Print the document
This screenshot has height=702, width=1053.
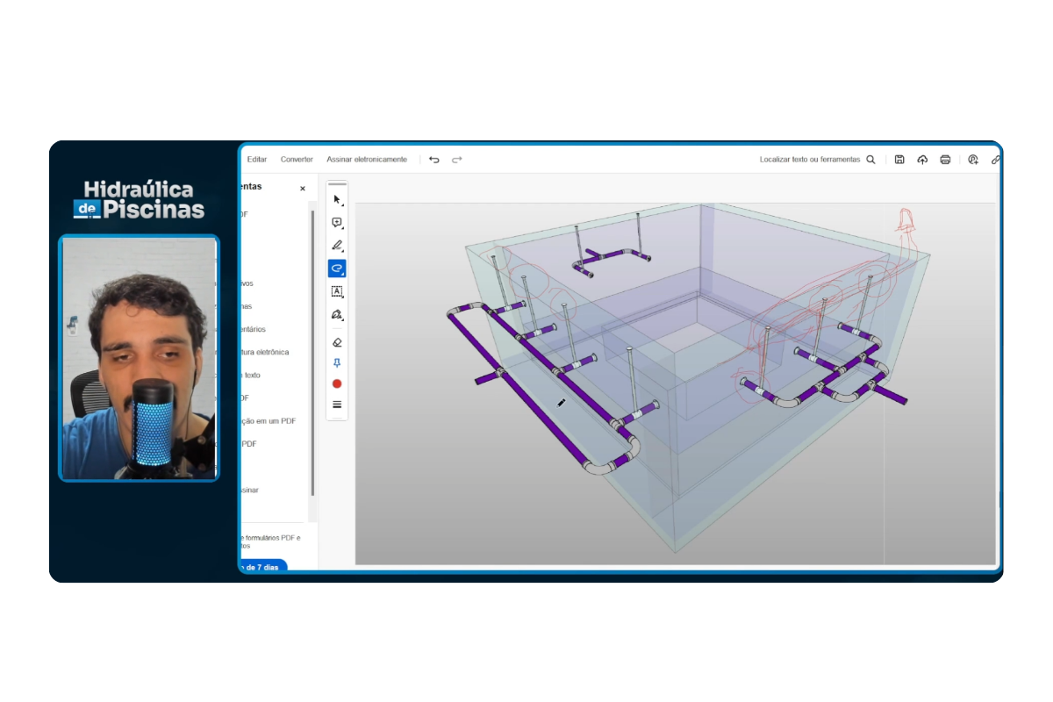[x=945, y=160]
